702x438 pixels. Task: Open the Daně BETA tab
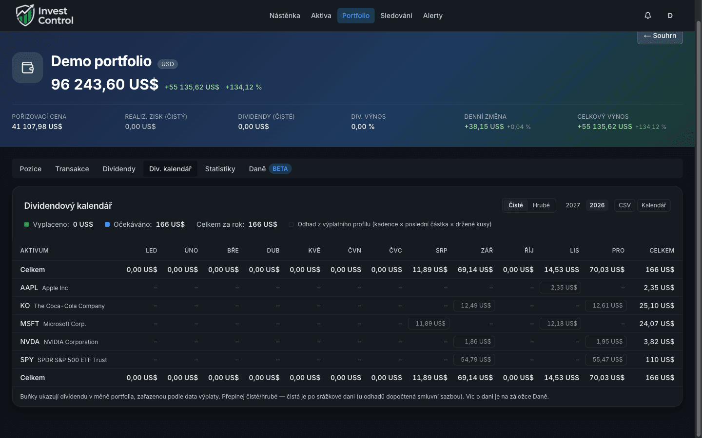pyautogui.click(x=270, y=169)
